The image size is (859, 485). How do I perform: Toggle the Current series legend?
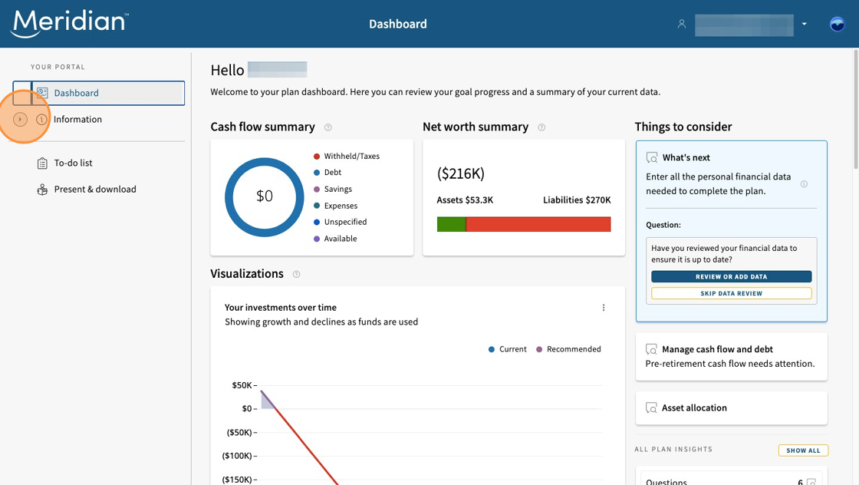click(507, 349)
